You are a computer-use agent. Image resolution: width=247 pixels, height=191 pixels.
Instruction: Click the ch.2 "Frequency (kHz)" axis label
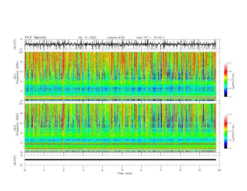pos(17,124)
